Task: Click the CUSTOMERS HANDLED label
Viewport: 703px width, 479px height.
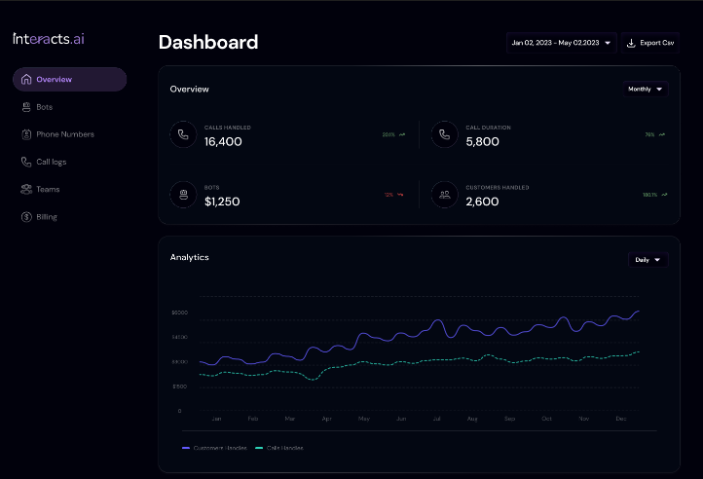Action: [x=498, y=188]
